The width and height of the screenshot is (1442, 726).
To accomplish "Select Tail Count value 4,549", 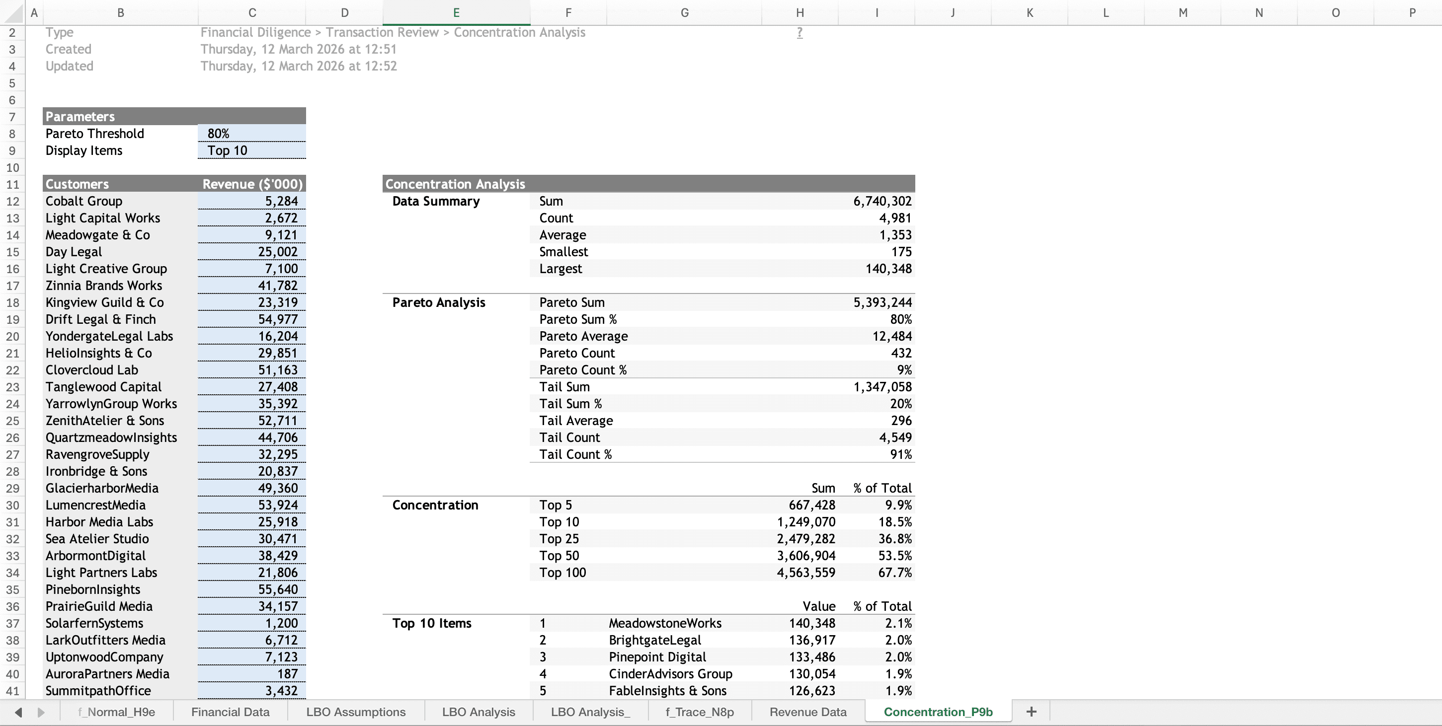I will click(x=877, y=437).
